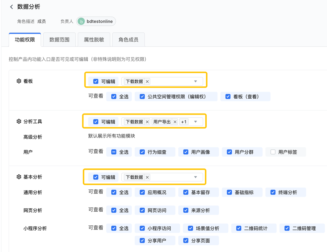Expand the 看板 permissions dropdown arrow
Screen dimensions: 327x252
coord(195,82)
